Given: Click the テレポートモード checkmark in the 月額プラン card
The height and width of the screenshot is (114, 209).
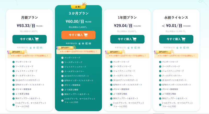Looking at the screenshot, I should click(13, 62).
